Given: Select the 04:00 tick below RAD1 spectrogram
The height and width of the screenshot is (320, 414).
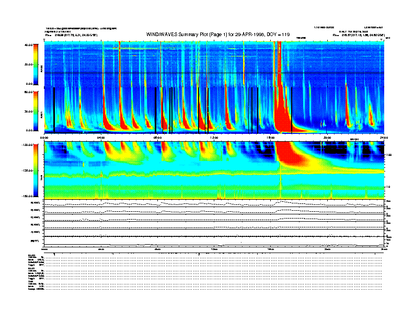Looking at the screenshot, I should tap(101, 137).
